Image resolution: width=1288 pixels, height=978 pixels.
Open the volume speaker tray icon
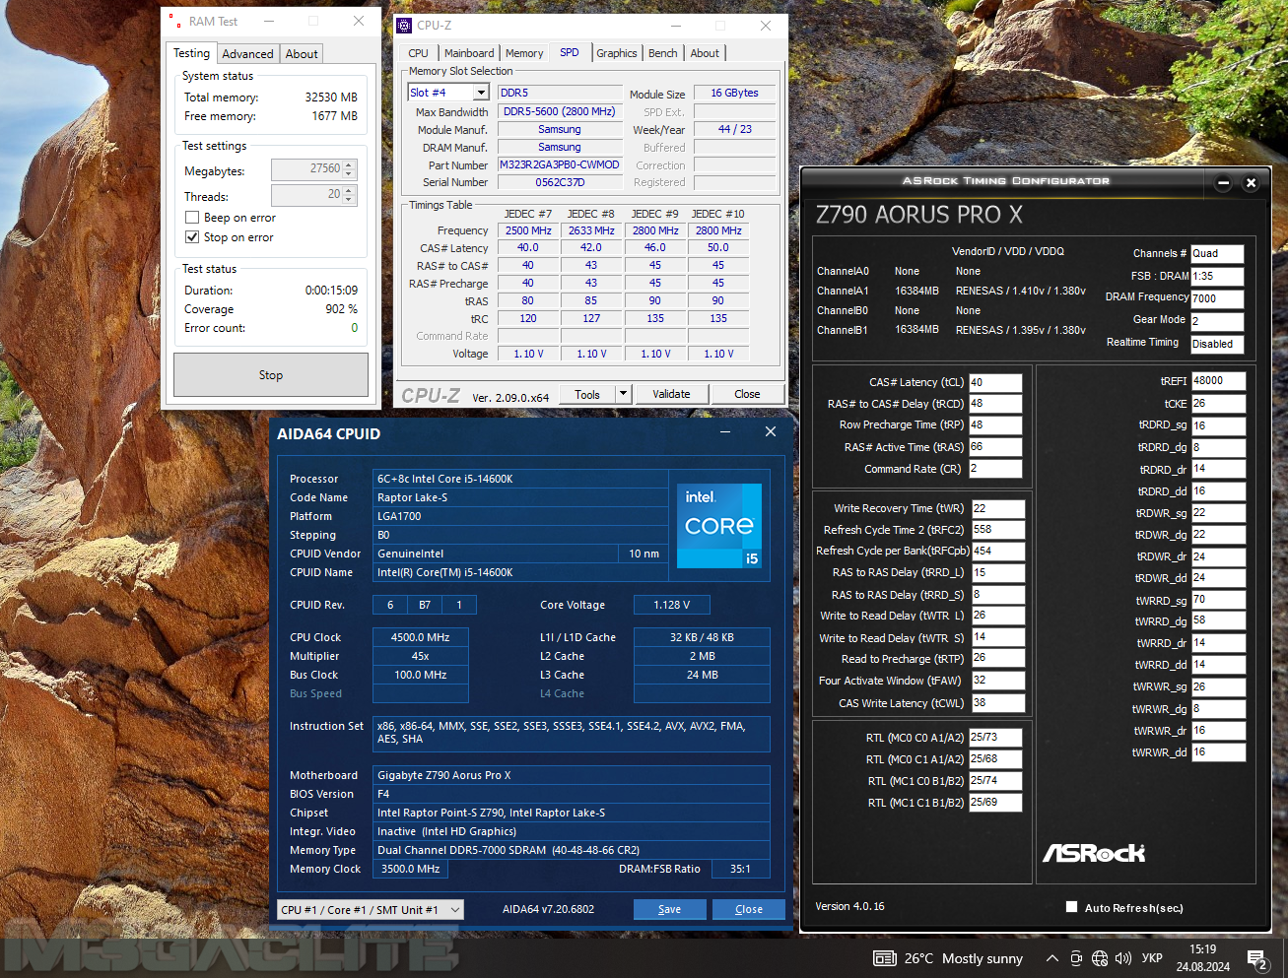[1122, 958]
